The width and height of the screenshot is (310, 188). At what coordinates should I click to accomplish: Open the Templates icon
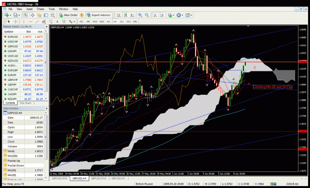coord(187,15)
